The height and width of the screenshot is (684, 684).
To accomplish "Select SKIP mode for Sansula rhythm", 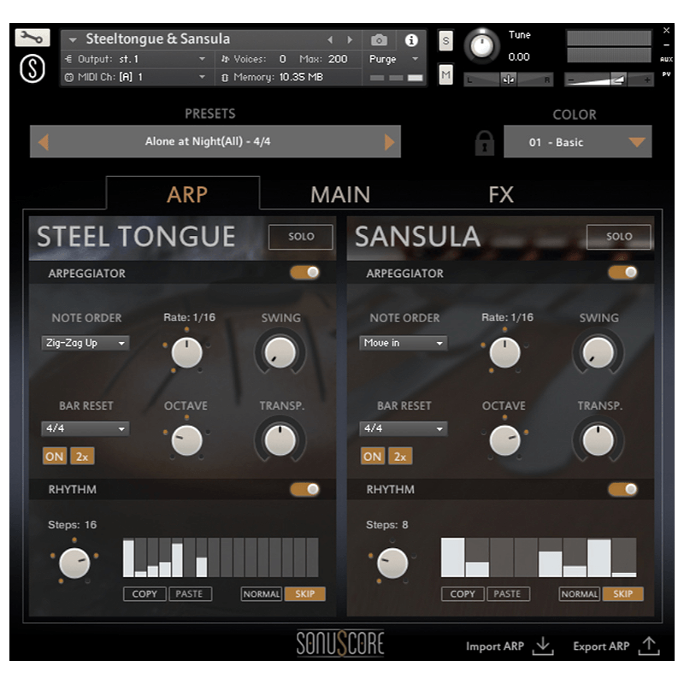I will (x=622, y=594).
